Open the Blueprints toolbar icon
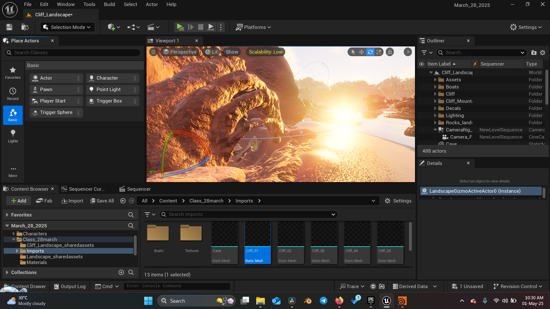The image size is (550, 309). click(x=134, y=27)
